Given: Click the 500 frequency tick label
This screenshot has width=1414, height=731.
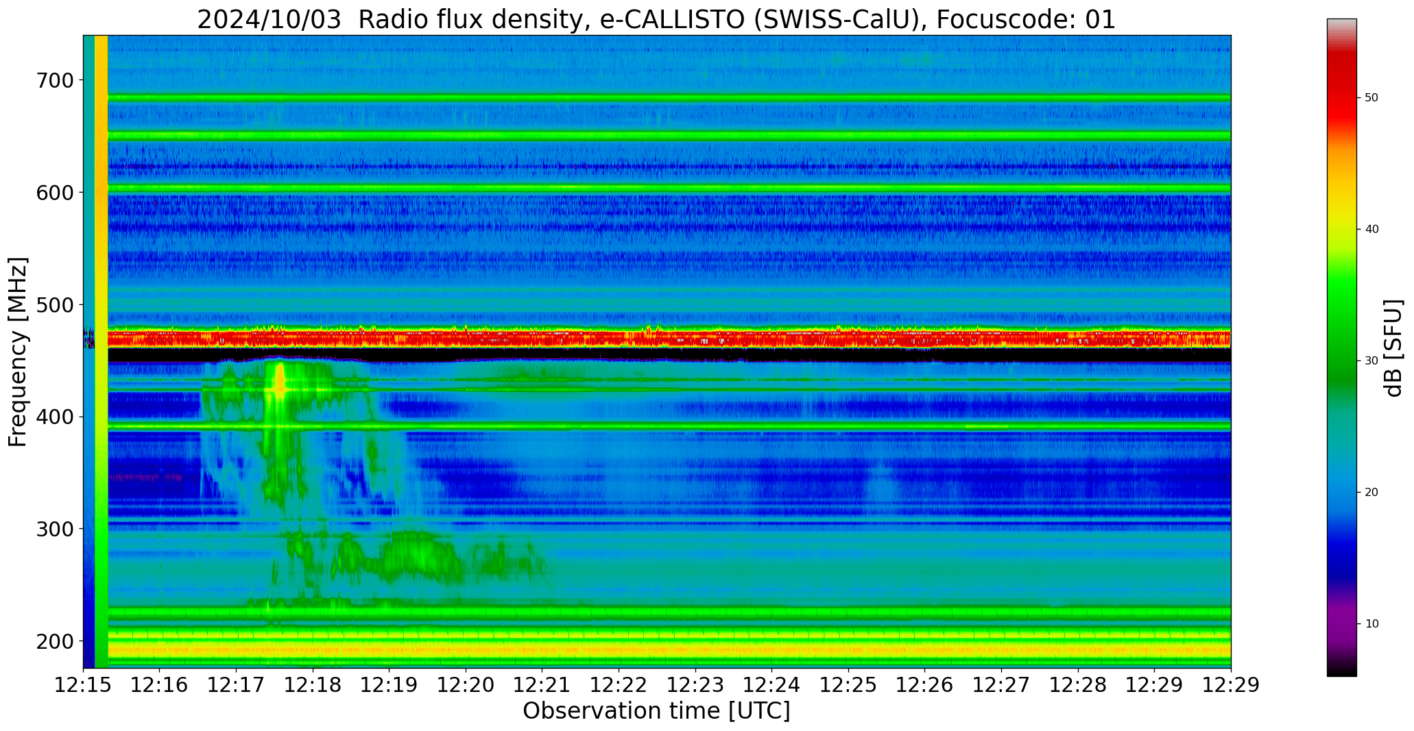Looking at the screenshot, I should click(54, 304).
